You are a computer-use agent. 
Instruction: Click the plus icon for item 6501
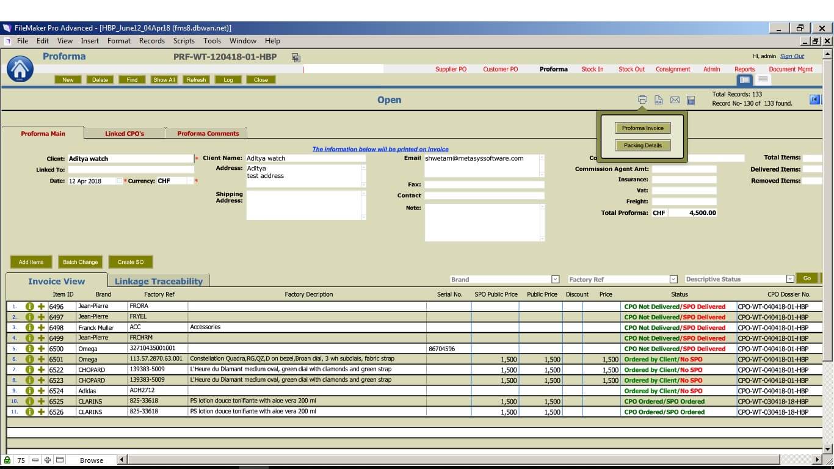click(41, 360)
